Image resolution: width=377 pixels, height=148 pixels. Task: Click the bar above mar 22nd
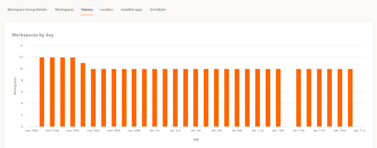(52, 92)
